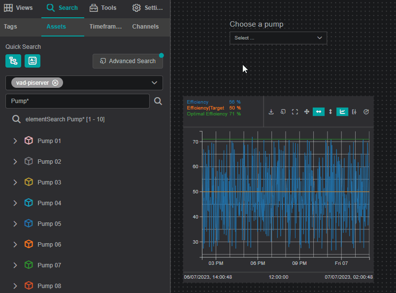Open the Tools menu
Screen dimensions: 396x293
[103, 8]
